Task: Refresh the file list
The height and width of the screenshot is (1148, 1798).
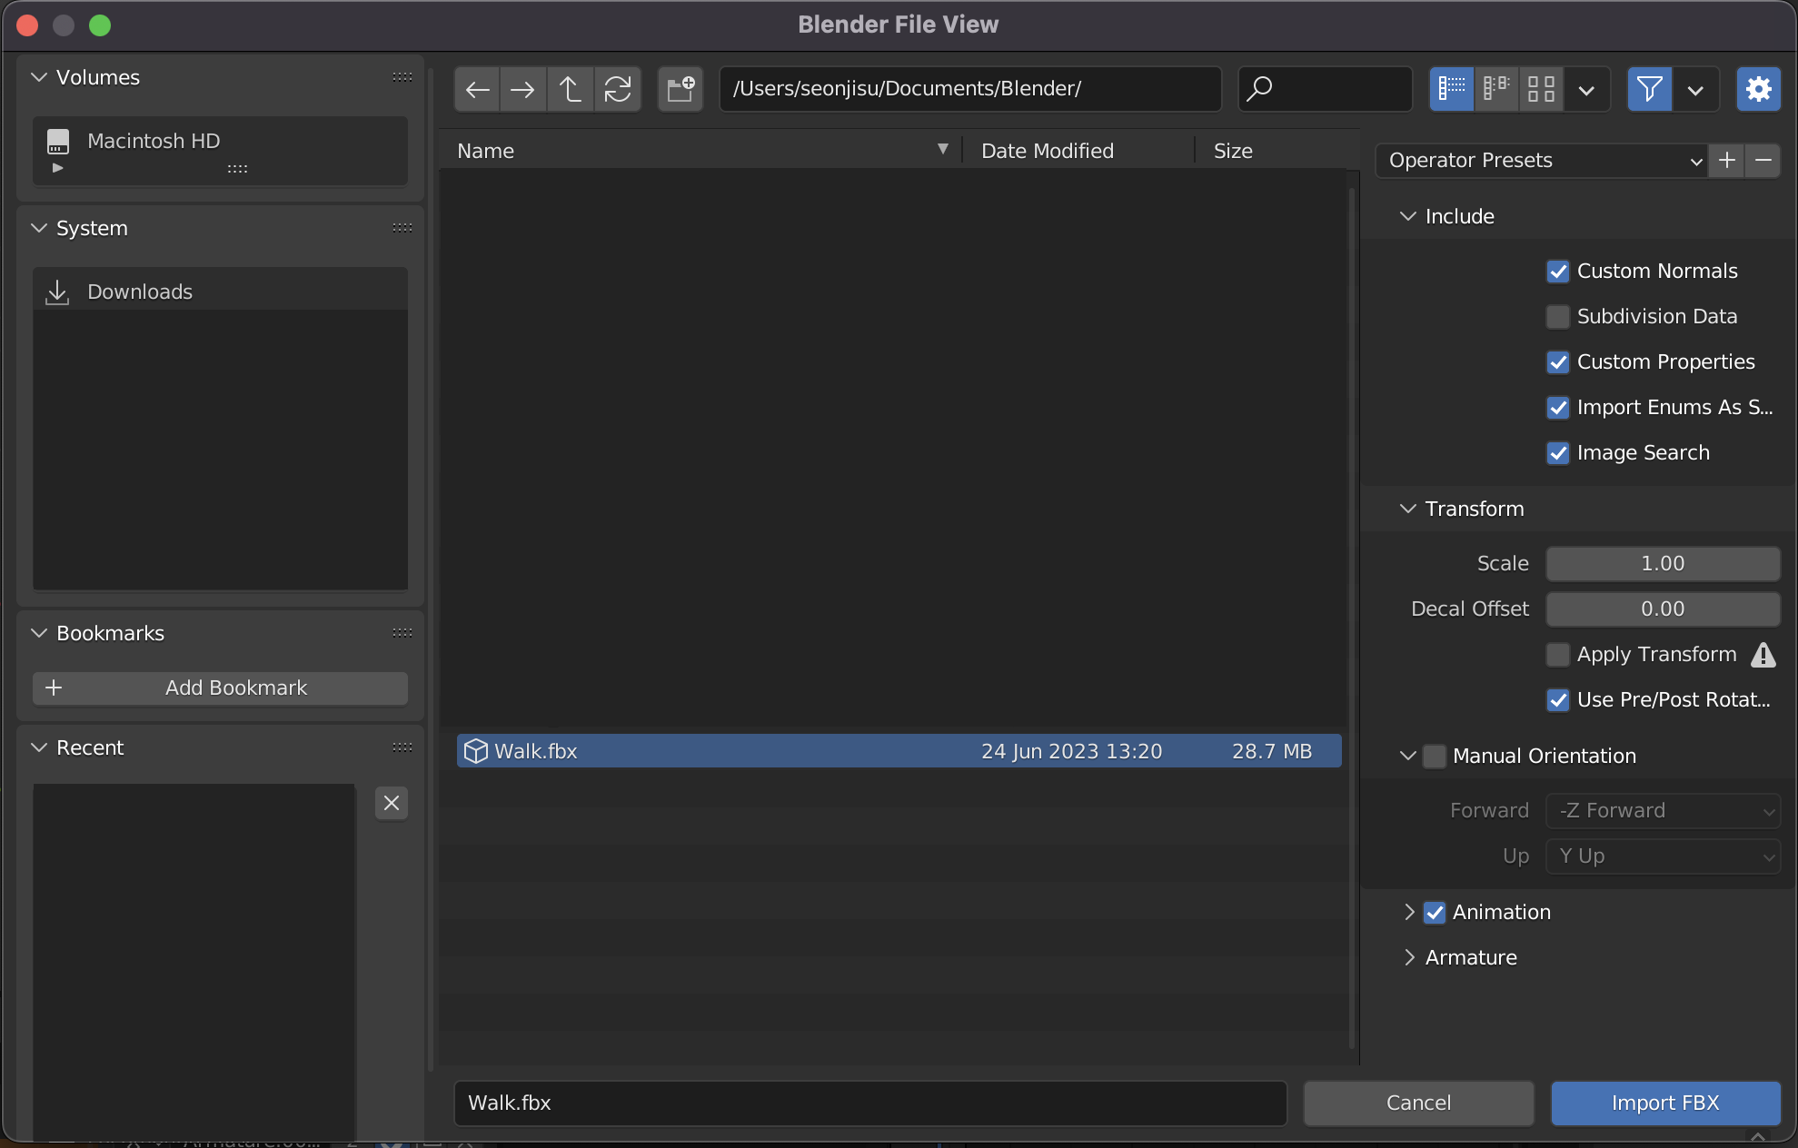Action: click(618, 89)
